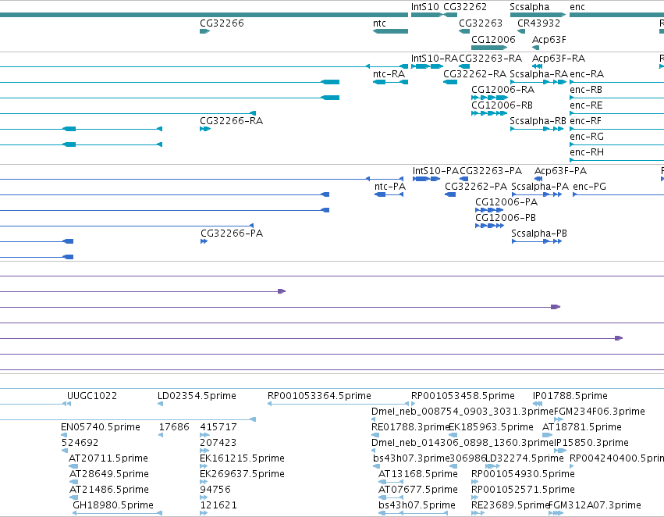Click the Acp63F gene label
Viewport: 664px width, 517px height.
point(549,39)
